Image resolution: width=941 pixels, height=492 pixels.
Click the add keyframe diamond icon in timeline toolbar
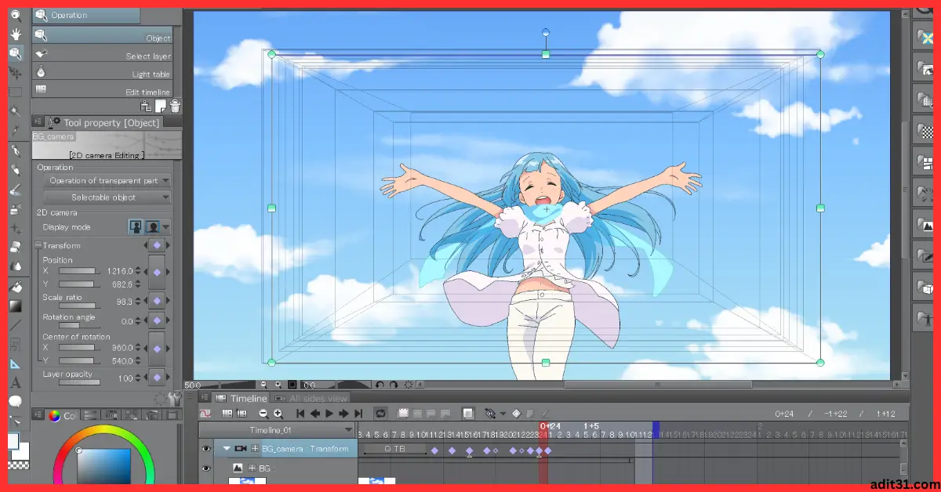coord(516,413)
